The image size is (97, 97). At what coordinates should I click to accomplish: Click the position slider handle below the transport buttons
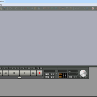pos(19,78)
